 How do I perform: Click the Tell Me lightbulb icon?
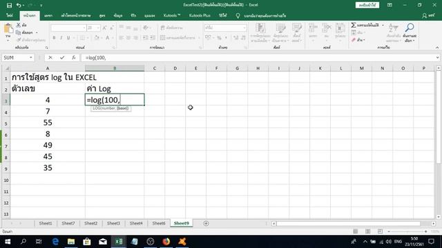238,16
